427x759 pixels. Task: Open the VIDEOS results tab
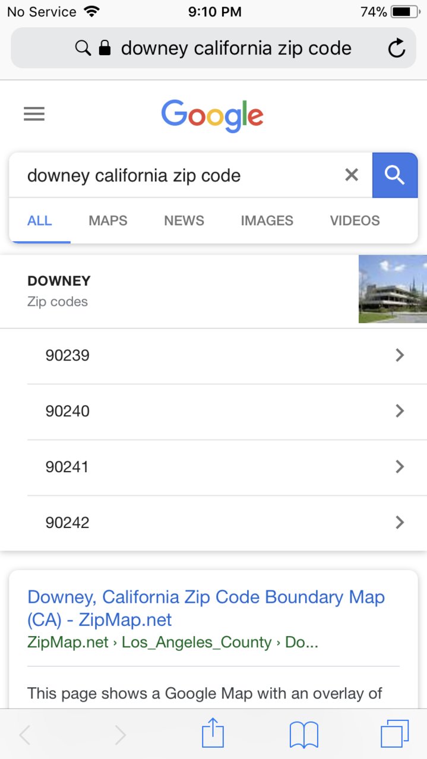(x=355, y=220)
